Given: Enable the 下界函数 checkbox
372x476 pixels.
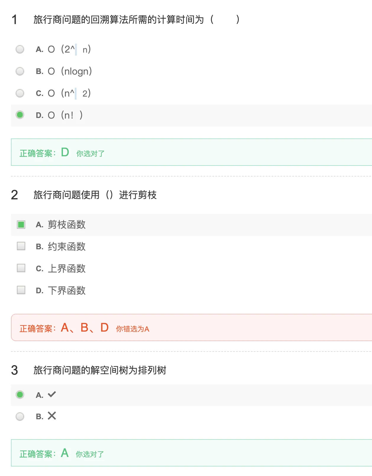Looking at the screenshot, I should tap(21, 290).
